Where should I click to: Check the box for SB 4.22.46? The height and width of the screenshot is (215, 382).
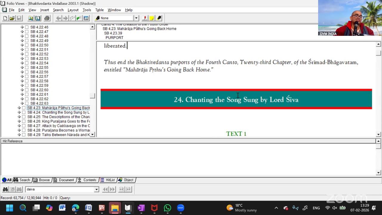[x=27, y=27]
